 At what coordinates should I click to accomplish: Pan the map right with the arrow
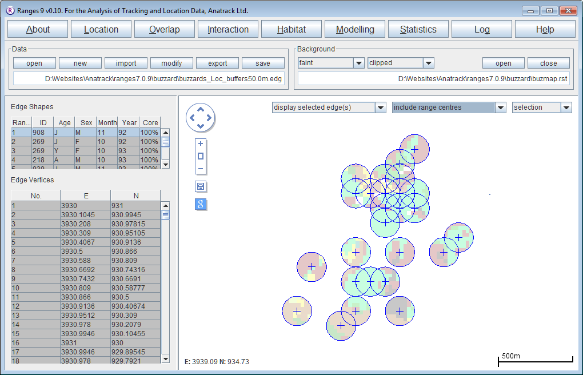209,118
